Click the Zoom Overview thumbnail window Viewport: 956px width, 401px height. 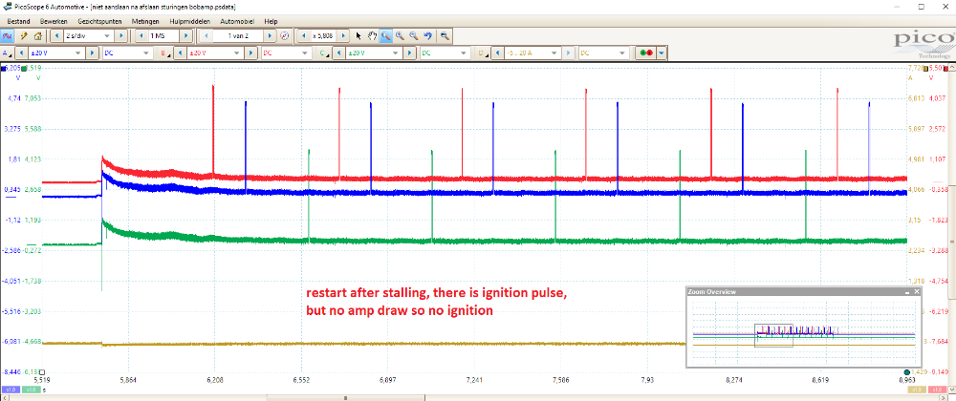(795, 330)
